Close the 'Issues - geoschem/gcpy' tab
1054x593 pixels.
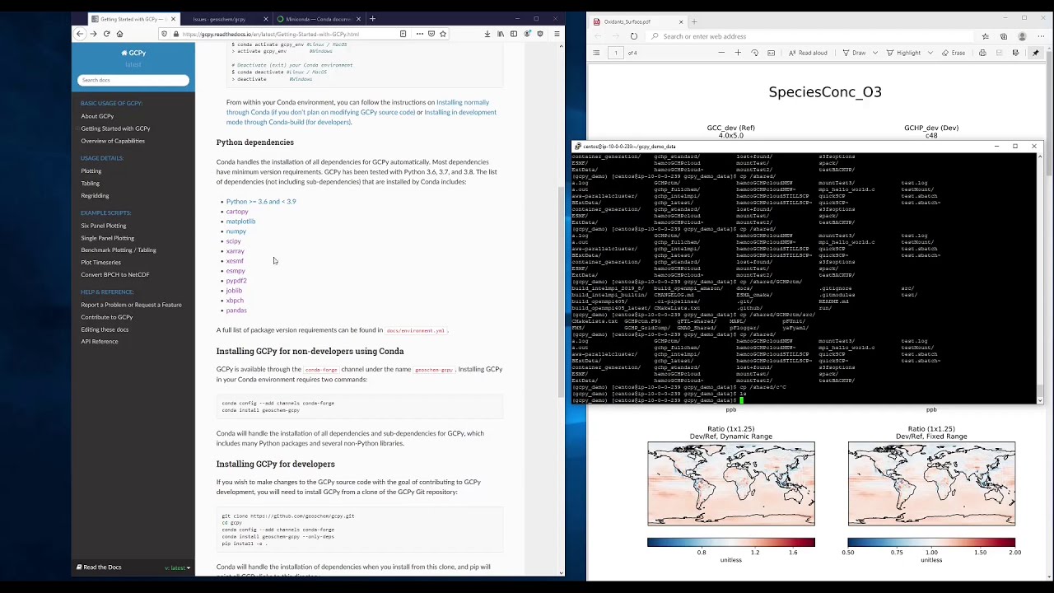[265, 18]
